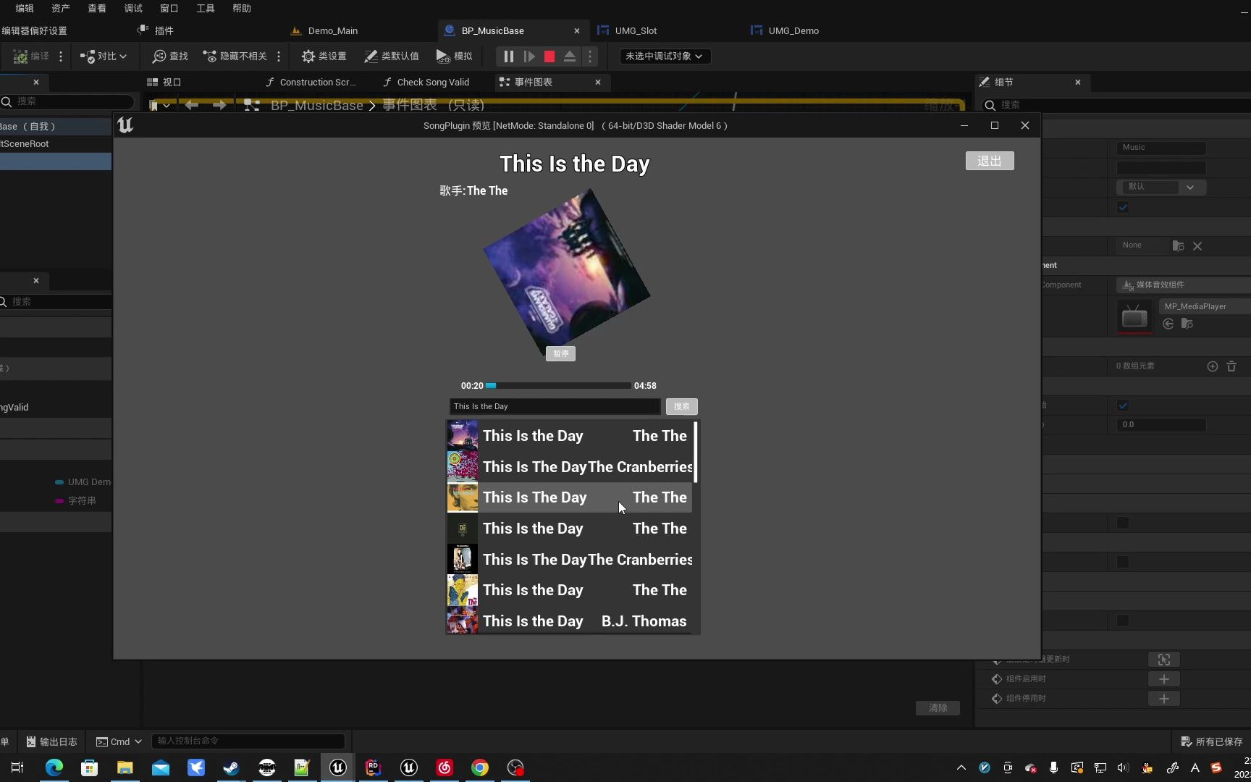Uncheck the checkbox above the 0.0 field
The image size is (1251, 782).
click(x=1123, y=405)
